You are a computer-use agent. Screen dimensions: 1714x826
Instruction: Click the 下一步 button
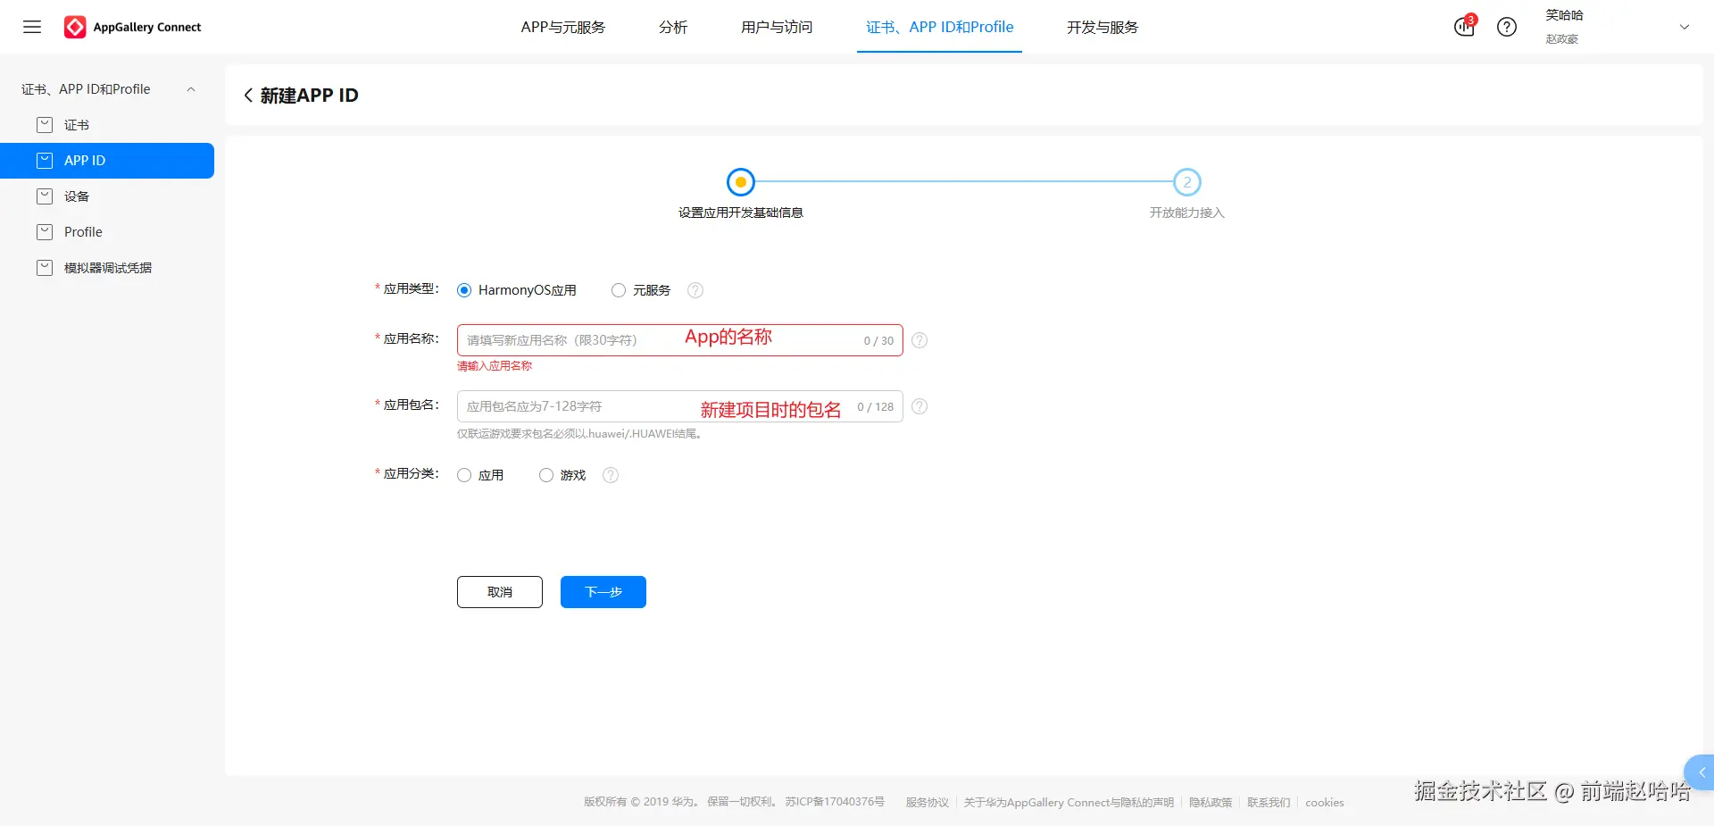tap(603, 592)
